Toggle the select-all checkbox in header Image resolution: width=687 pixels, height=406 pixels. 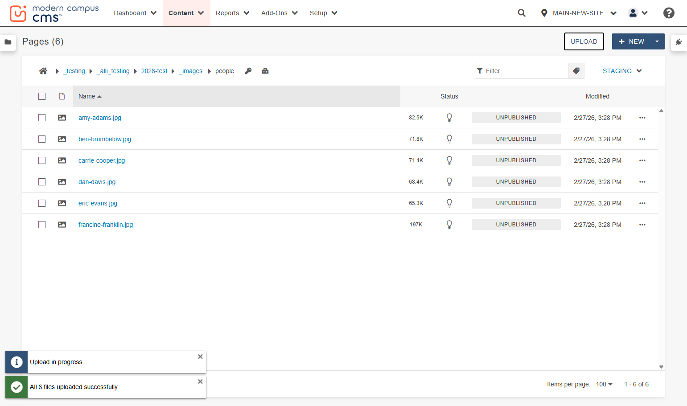(42, 96)
